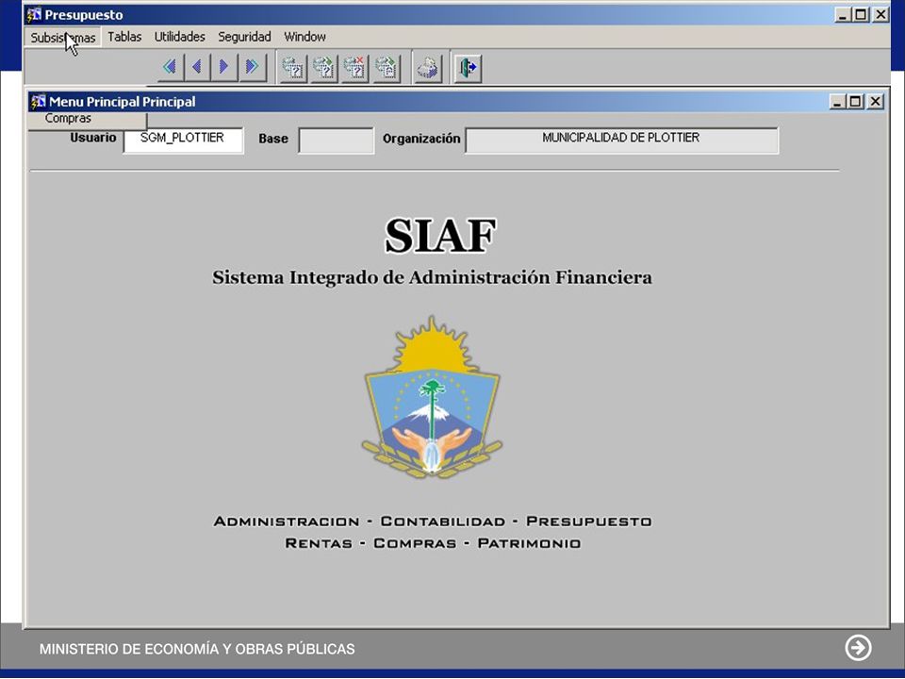
Task: Click the white arrow circle at bottom right
Action: click(858, 647)
